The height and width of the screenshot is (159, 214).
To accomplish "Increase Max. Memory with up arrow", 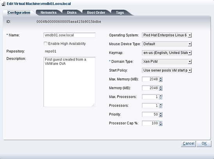I will coord(160,78).
